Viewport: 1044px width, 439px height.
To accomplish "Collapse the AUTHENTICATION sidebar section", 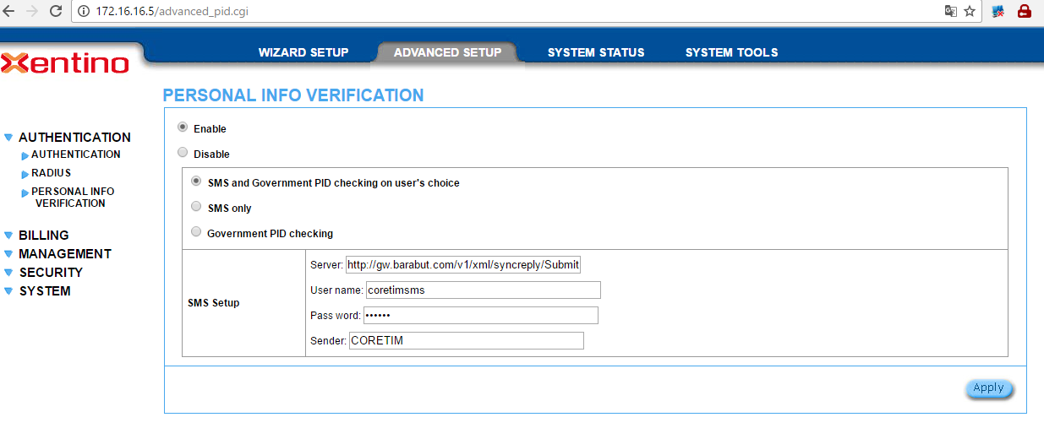I will click(x=74, y=138).
